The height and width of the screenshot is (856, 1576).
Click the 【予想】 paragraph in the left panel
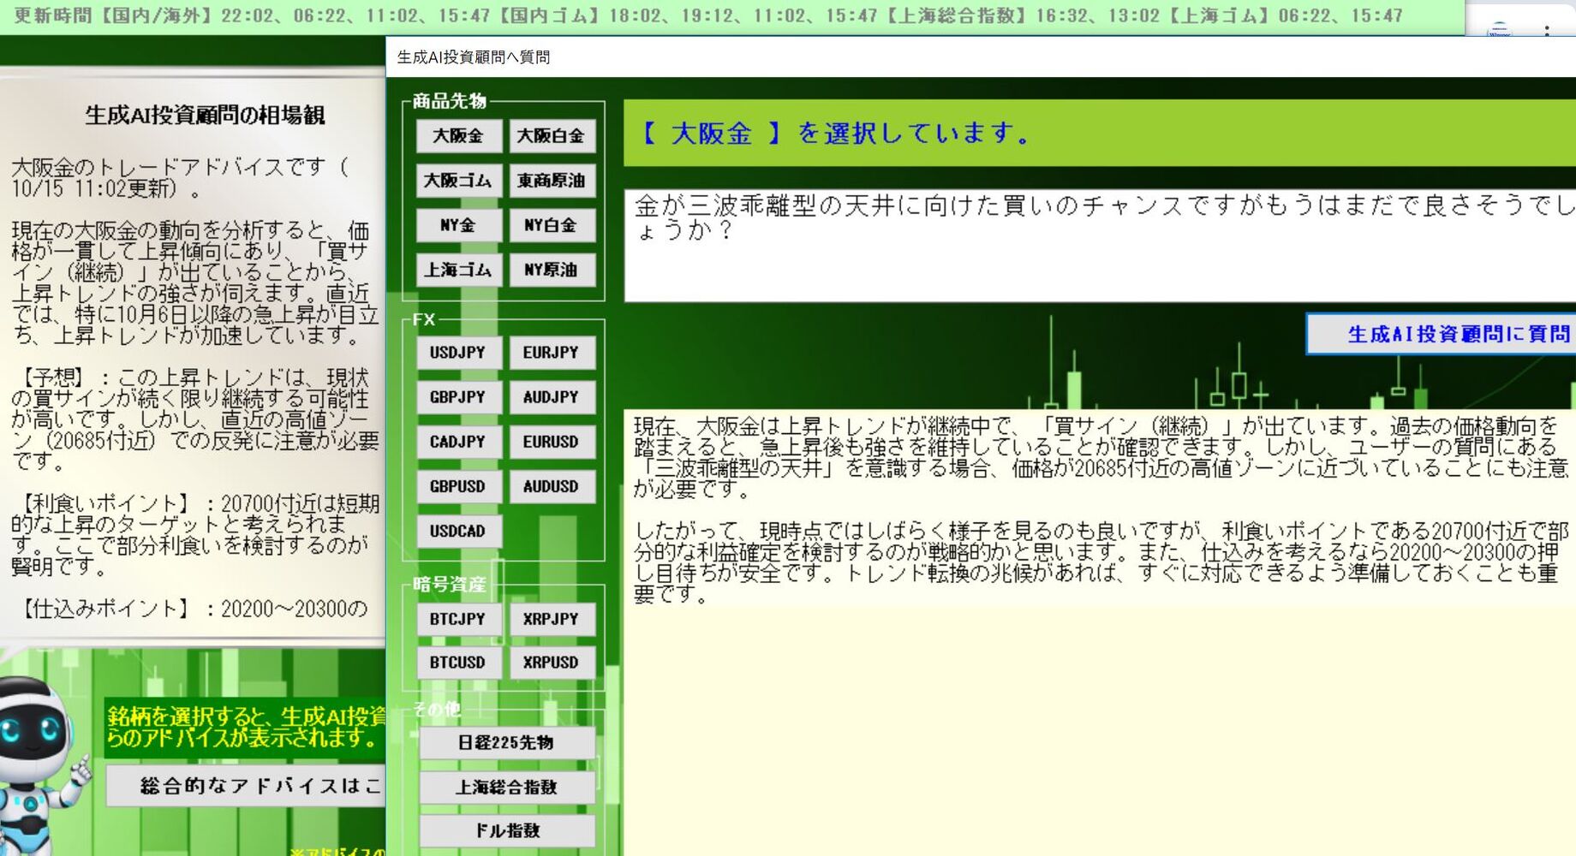point(195,419)
